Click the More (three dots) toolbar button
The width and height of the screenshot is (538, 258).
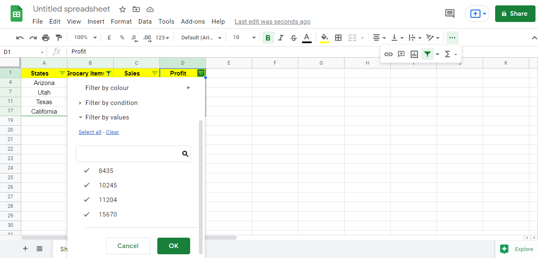point(452,38)
